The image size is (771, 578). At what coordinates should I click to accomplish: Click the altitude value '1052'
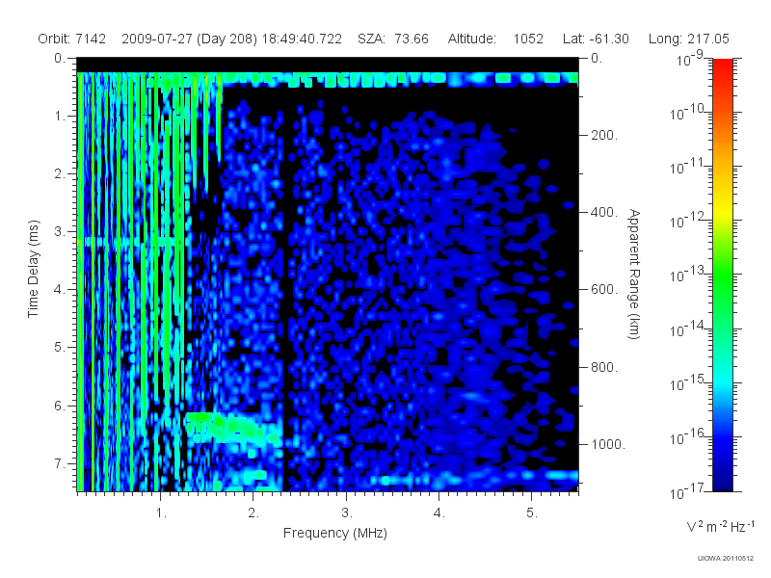528,39
